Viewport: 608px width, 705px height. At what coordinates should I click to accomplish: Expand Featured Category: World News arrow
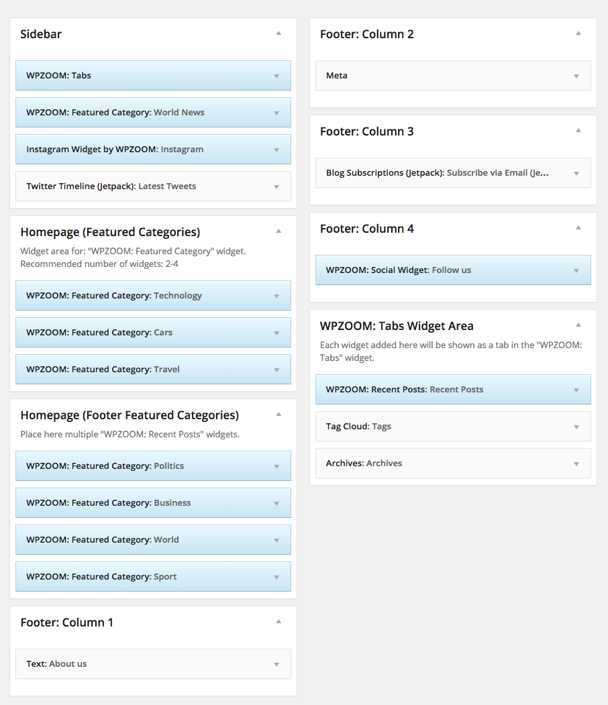[276, 113]
